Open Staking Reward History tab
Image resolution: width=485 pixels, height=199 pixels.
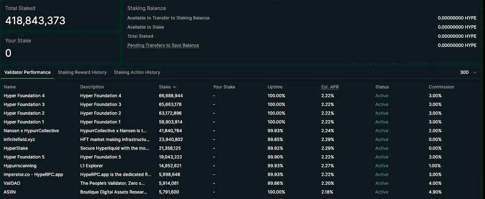pyautogui.click(x=82, y=72)
